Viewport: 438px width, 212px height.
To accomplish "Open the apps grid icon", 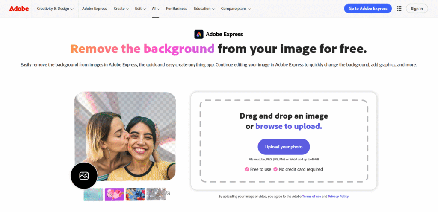I will (399, 9).
